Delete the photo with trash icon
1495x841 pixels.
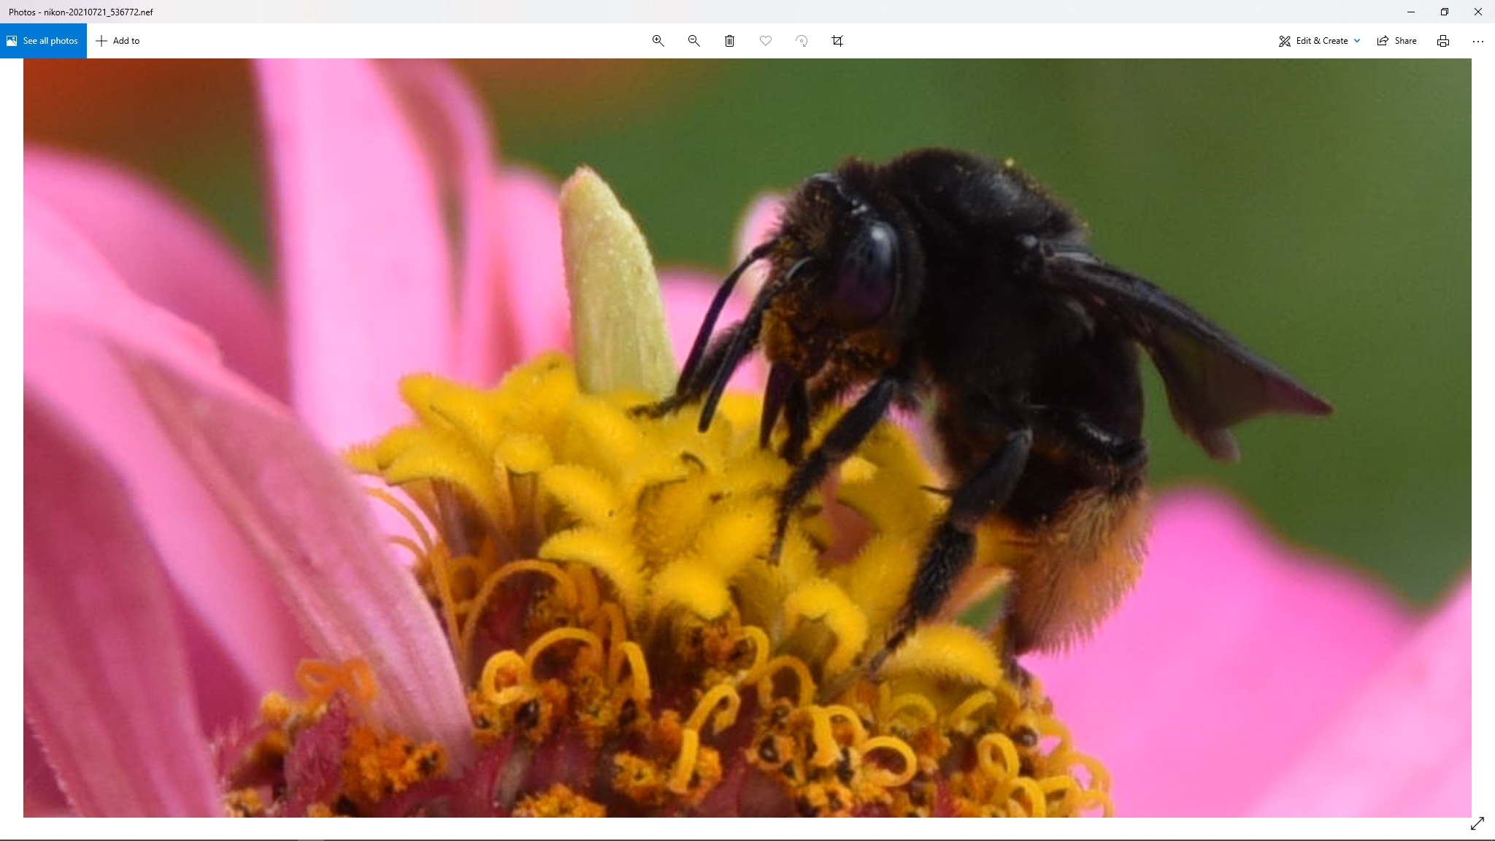click(x=729, y=41)
